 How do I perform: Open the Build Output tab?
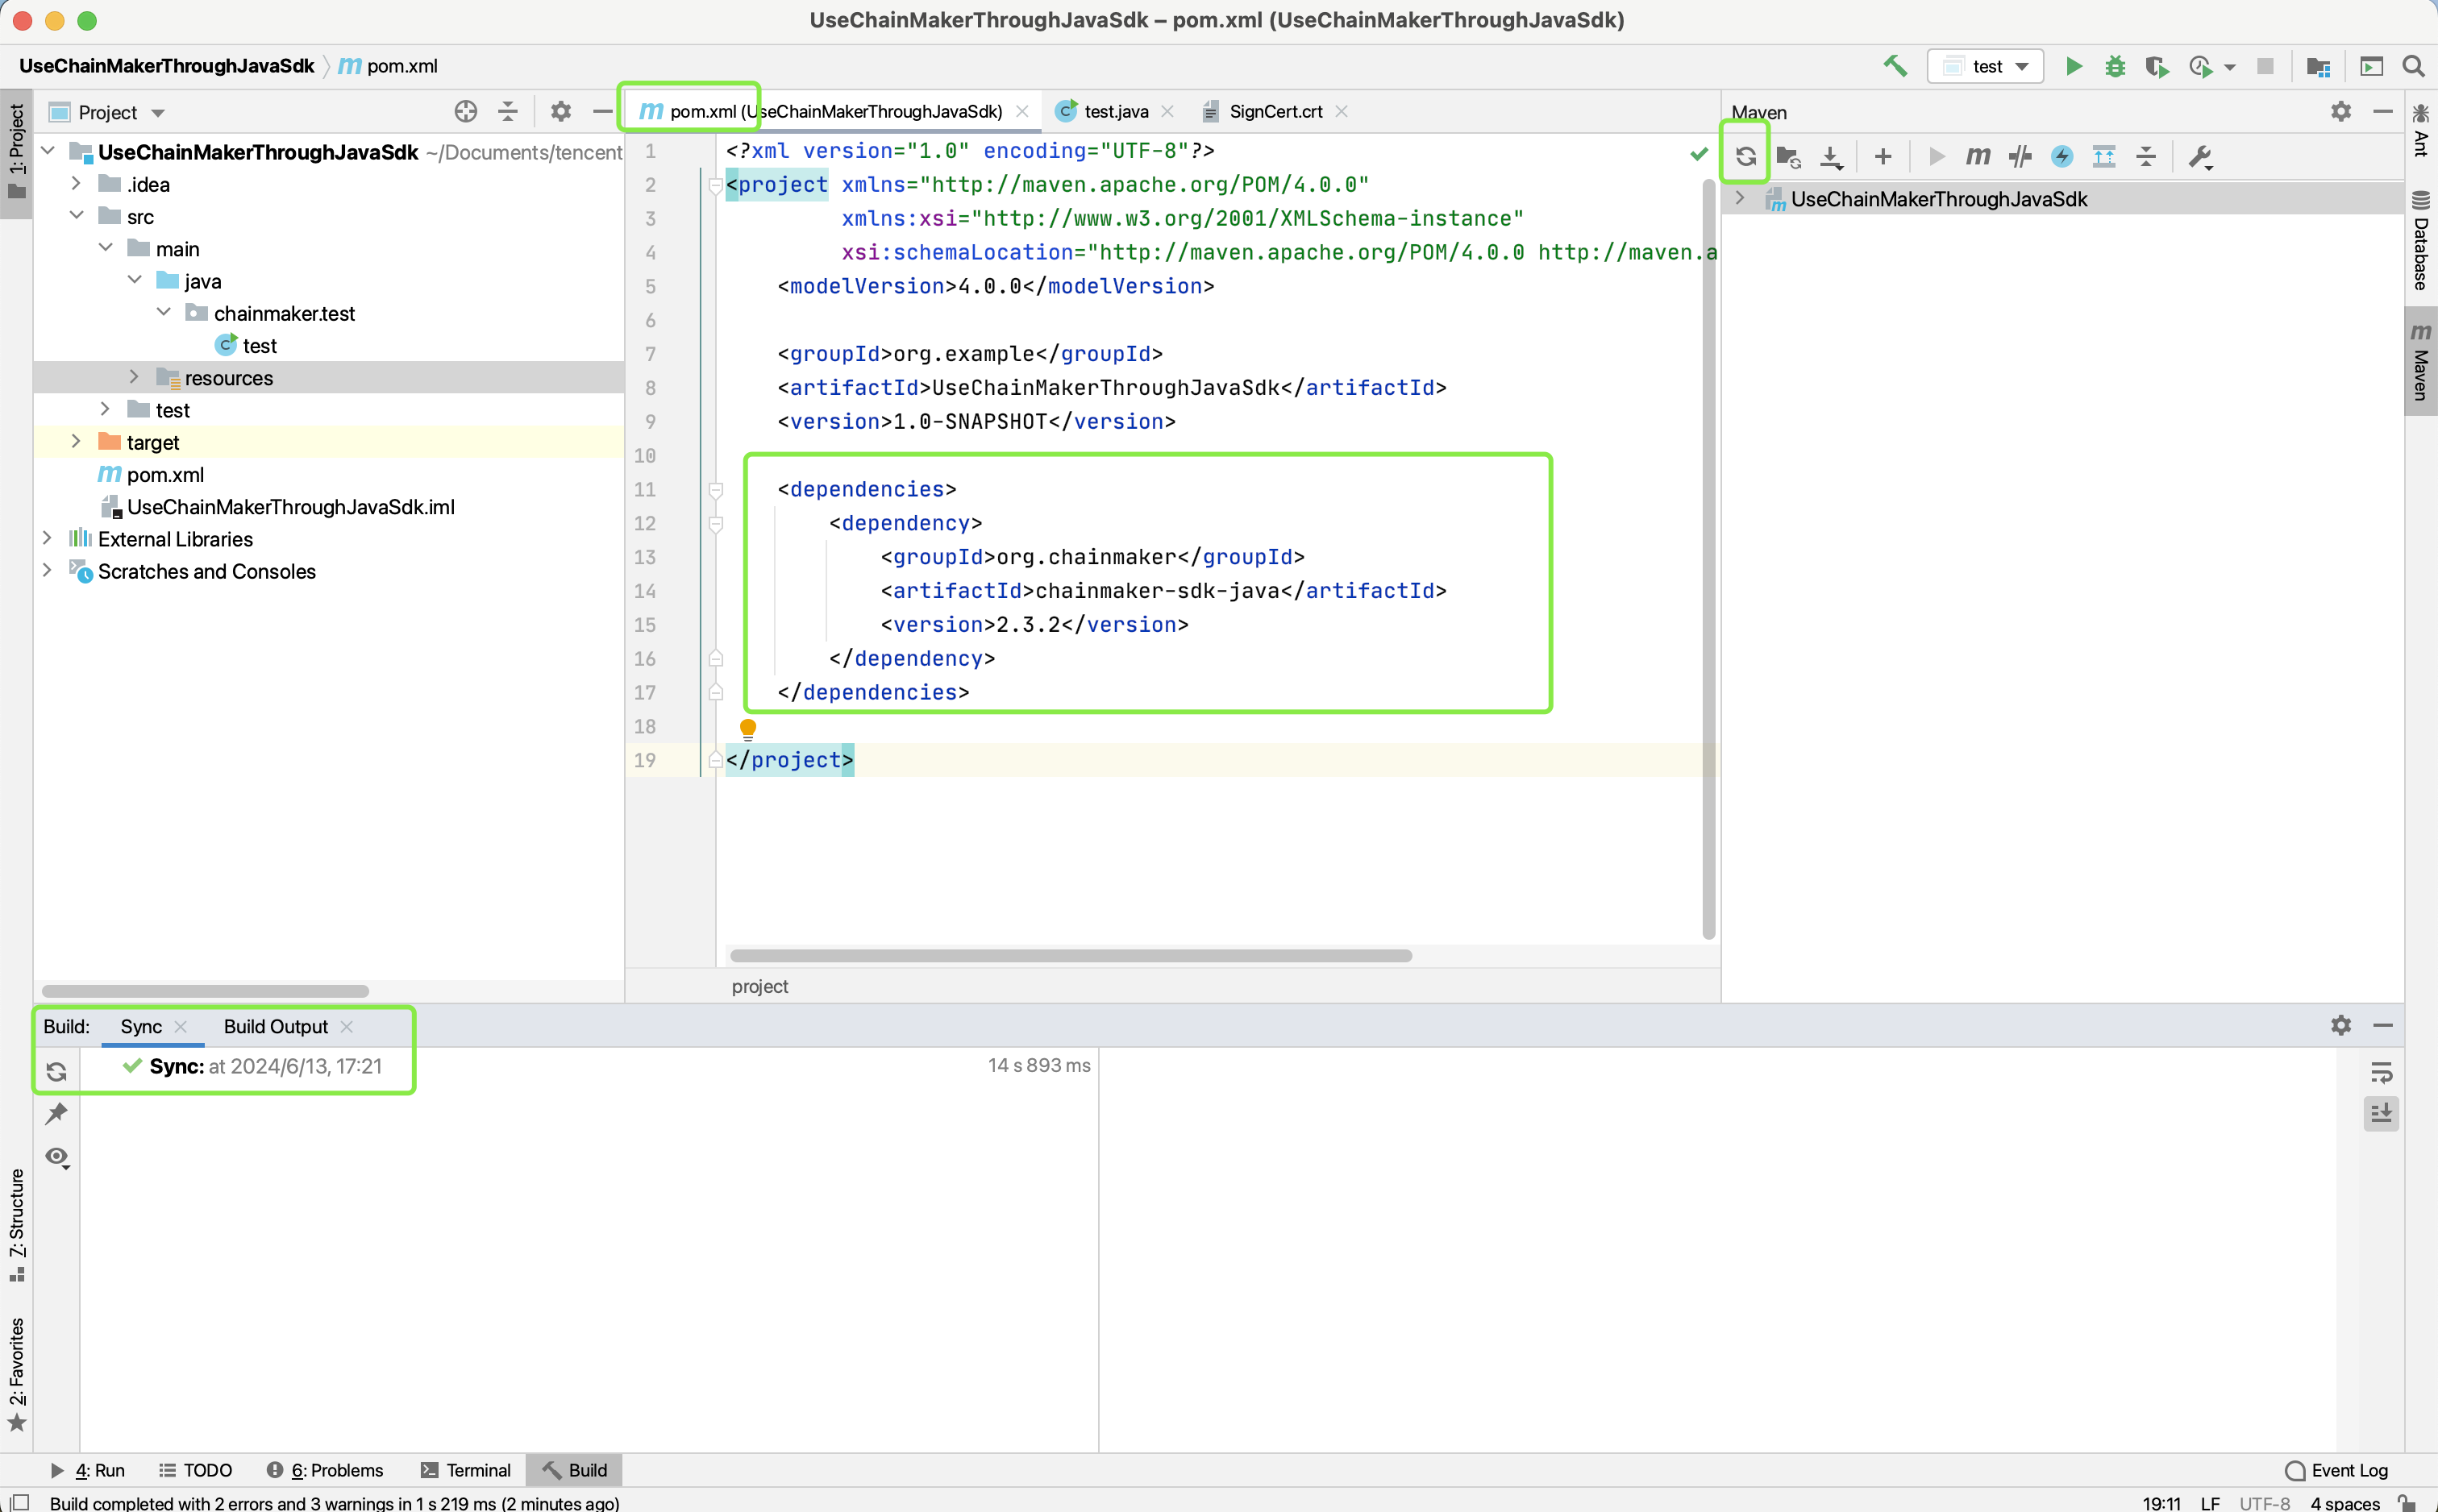(x=275, y=1026)
